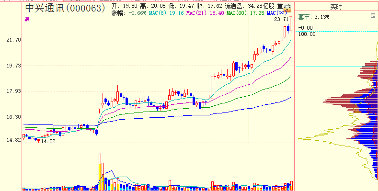Click the 套牢: 3.13% readout
This screenshot has height=191, width=379.
point(313,17)
